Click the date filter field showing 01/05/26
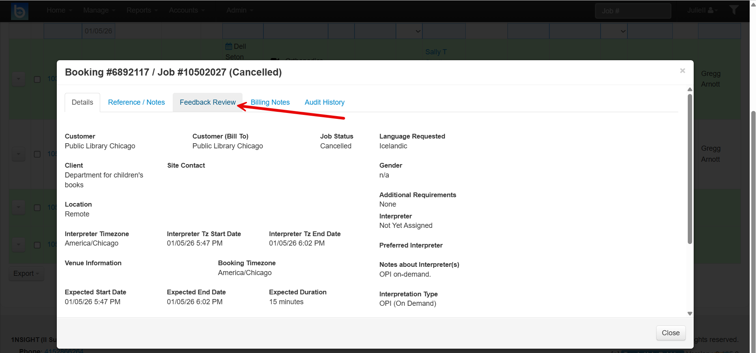This screenshot has width=756, height=353. point(99,31)
